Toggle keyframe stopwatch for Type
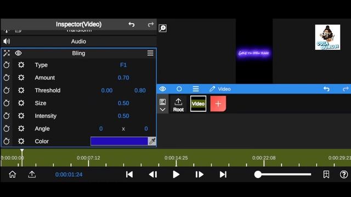Screen dimensions: 351x197 [7, 65]
